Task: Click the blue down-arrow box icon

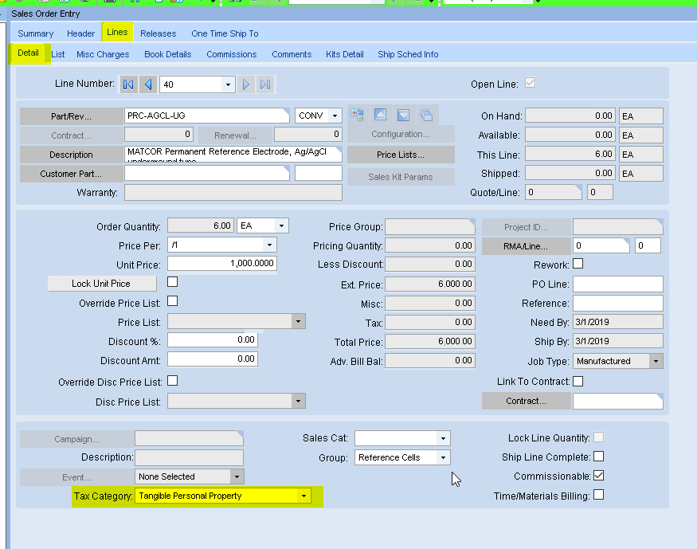Action: [403, 115]
